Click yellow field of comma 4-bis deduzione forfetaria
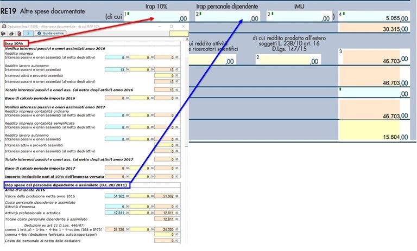Image resolution: width=417 pixels, height=251 pixels. point(167,235)
